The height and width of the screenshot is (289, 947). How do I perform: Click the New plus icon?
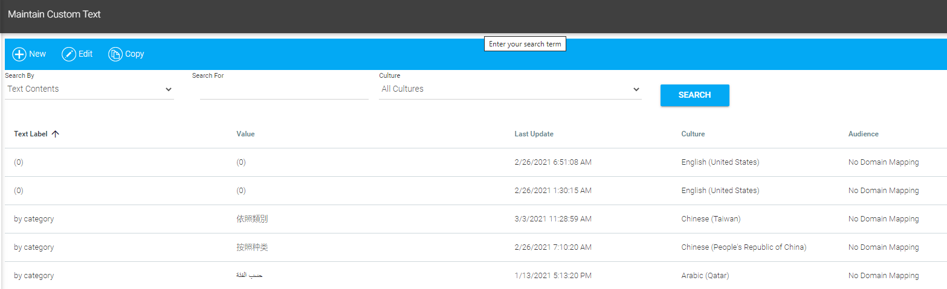[19, 54]
